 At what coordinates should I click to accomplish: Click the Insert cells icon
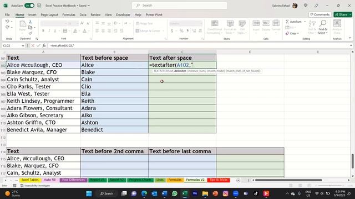click(x=256, y=23)
